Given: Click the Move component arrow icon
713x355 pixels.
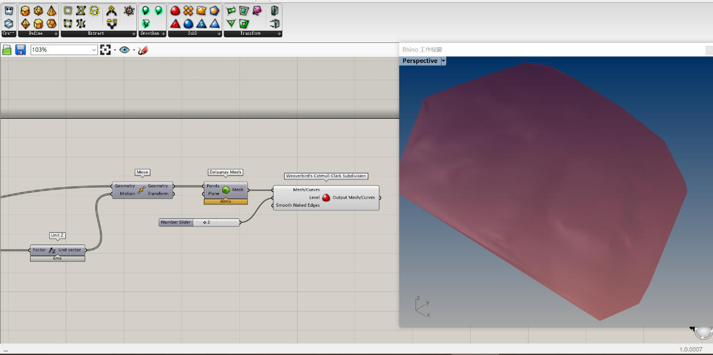Looking at the screenshot, I should pos(141,190).
